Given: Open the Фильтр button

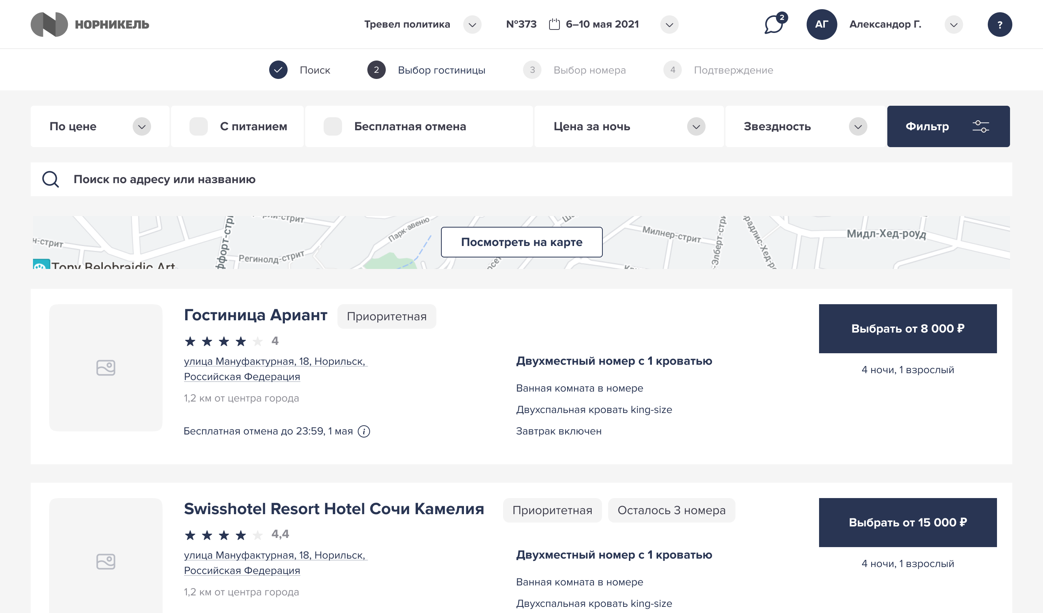Looking at the screenshot, I should (x=948, y=126).
